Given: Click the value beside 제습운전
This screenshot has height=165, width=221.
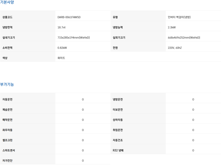Looking at the screenshot, I should [83, 110].
